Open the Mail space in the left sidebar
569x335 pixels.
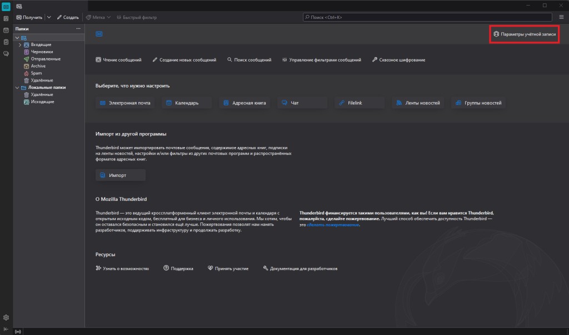tap(6, 7)
